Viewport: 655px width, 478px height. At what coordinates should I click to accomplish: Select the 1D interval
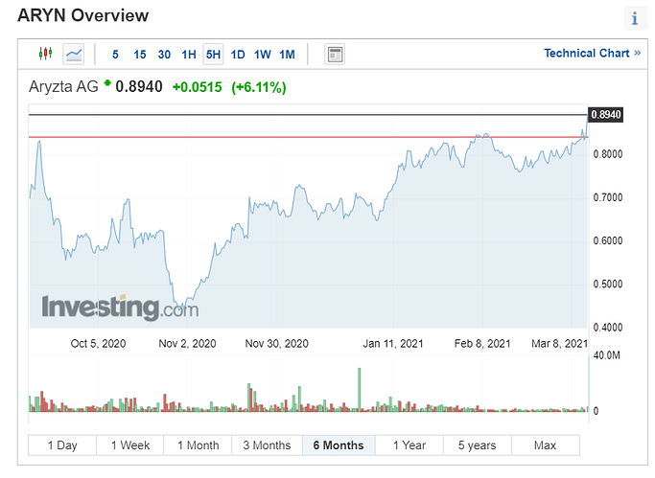238,55
